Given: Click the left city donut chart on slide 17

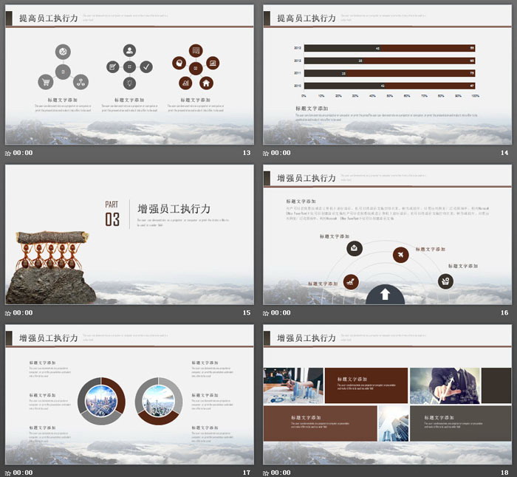Looking at the screenshot, I should click(100, 400).
